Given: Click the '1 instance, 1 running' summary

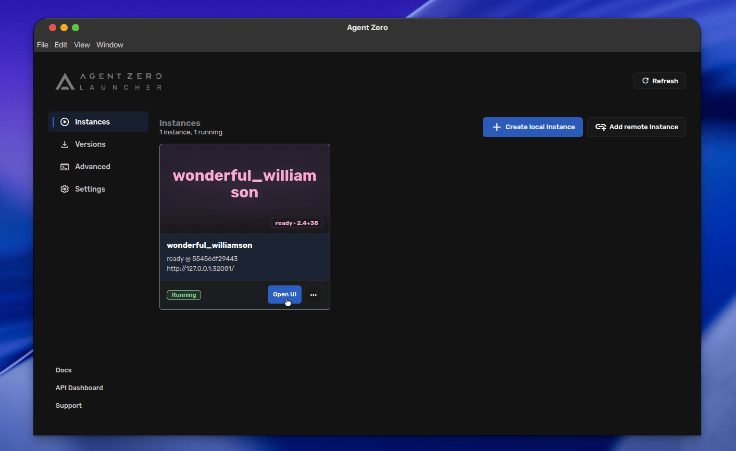Looking at the screenshot, I should 191,132.
